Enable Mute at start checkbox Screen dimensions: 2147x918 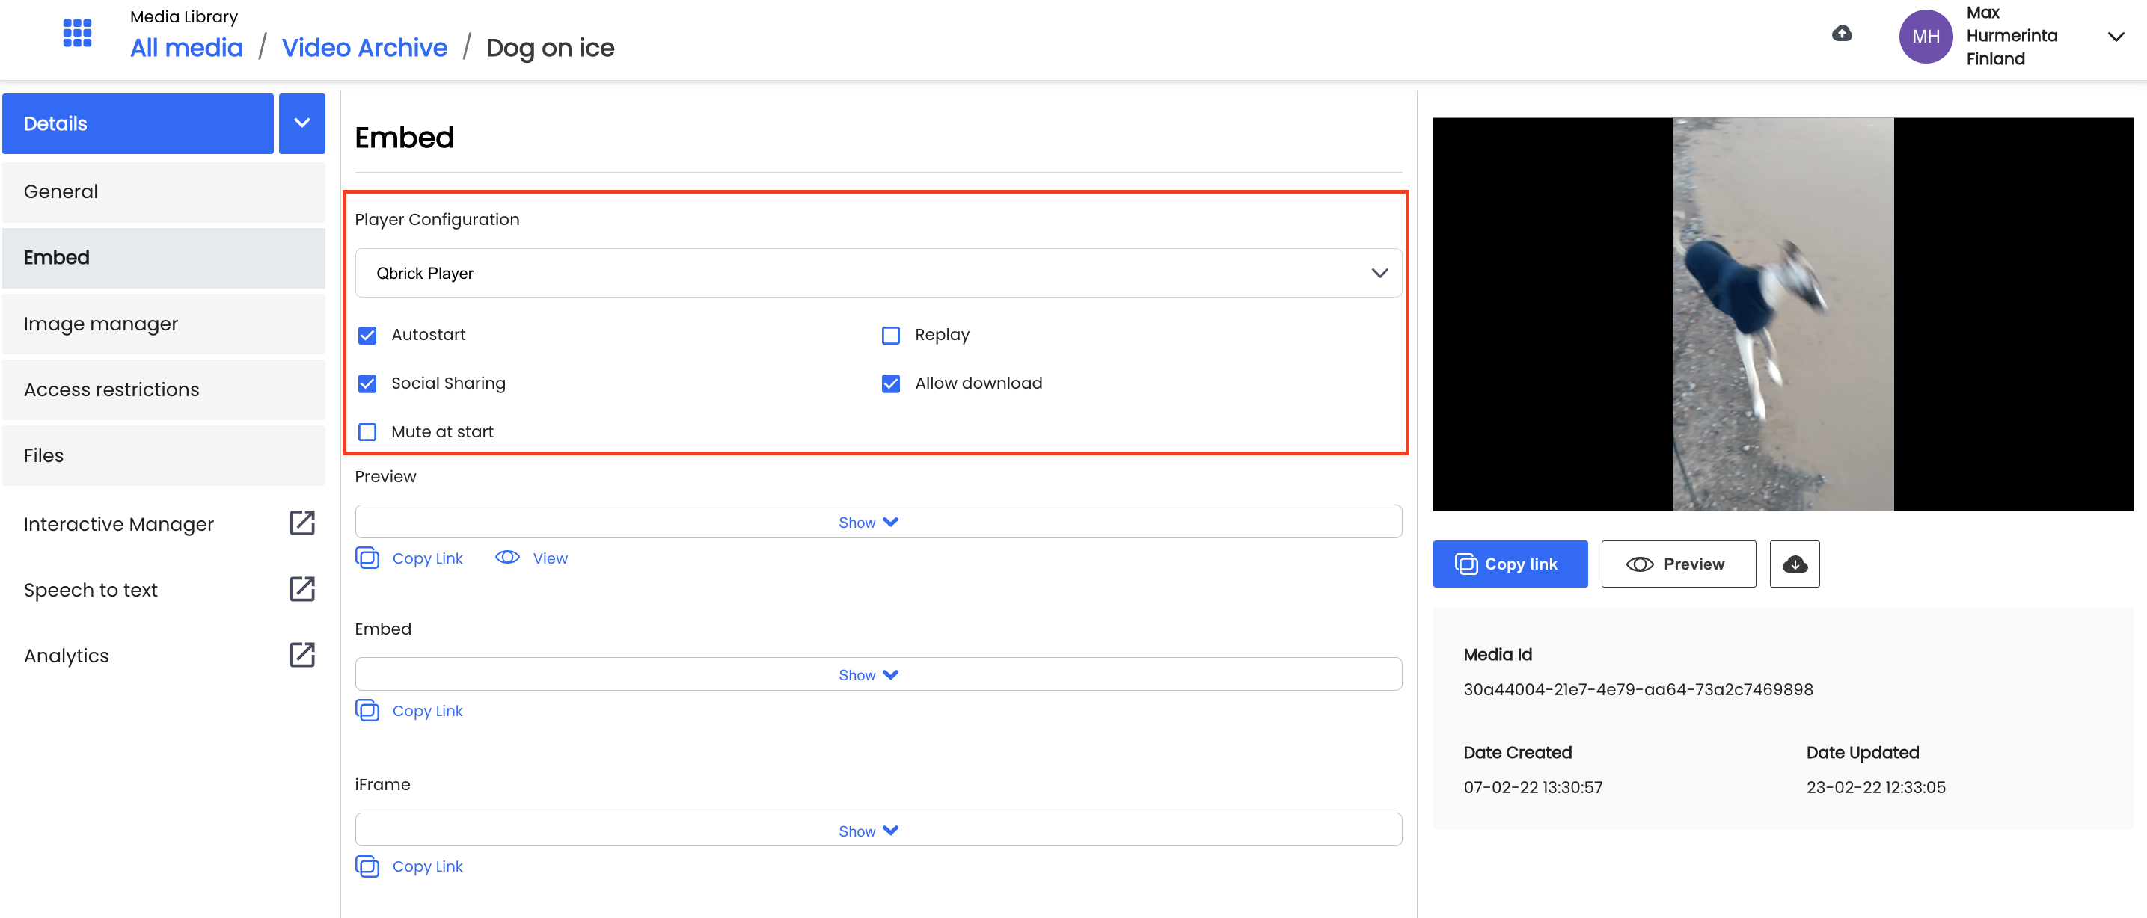pos(367,432)
